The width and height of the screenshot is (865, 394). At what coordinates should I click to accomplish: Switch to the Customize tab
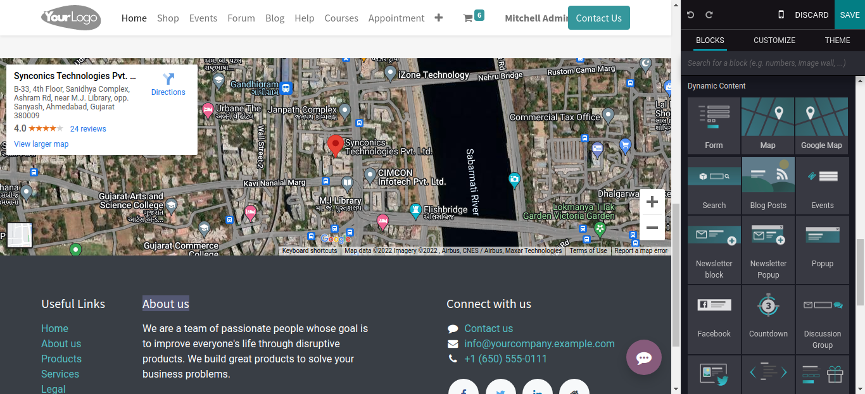click(x=774, y=40)
